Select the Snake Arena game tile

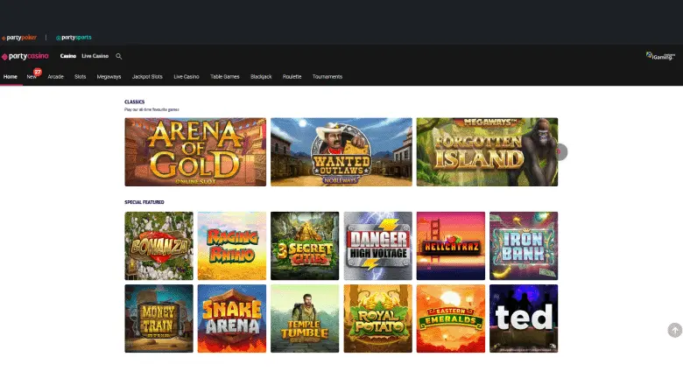click(x=232, y=318)
